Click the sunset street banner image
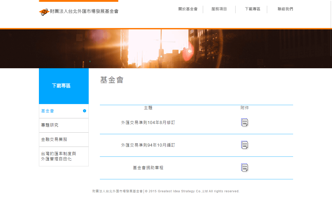The image size is (332, 198). (x=166, y=49)
